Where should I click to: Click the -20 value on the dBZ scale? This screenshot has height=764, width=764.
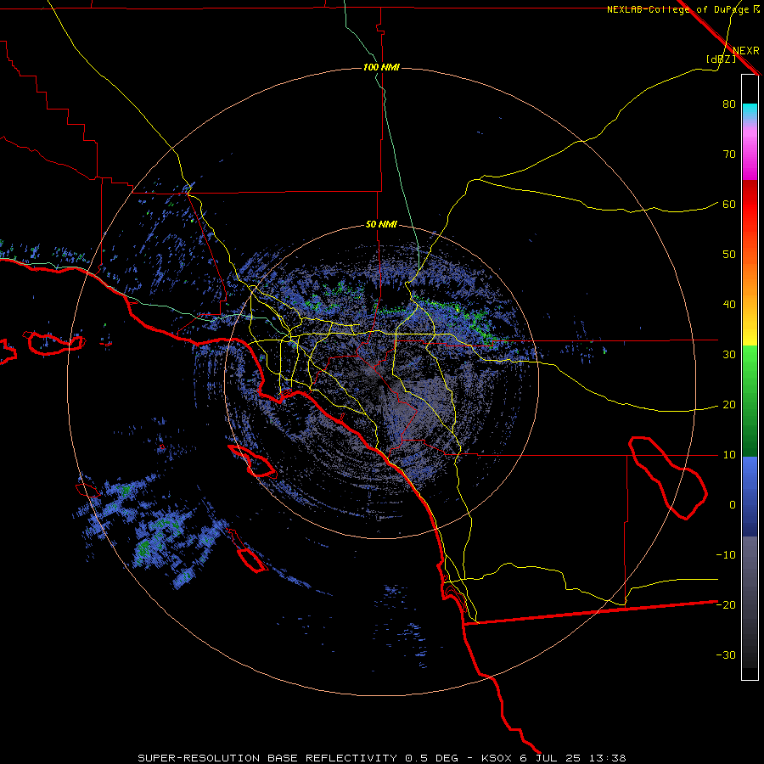click(726, 604)
